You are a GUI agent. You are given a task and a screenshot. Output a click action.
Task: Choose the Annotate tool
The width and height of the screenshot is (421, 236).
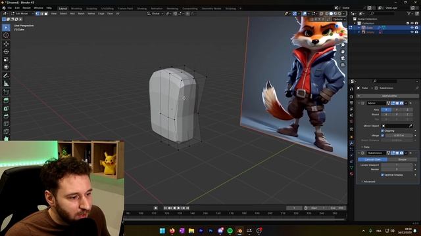6,76
